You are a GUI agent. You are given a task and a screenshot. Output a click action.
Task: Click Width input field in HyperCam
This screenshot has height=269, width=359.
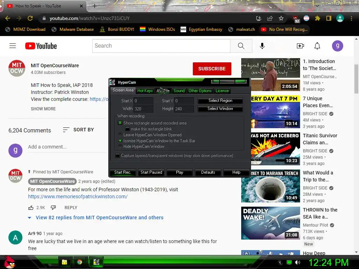point(143,109)
